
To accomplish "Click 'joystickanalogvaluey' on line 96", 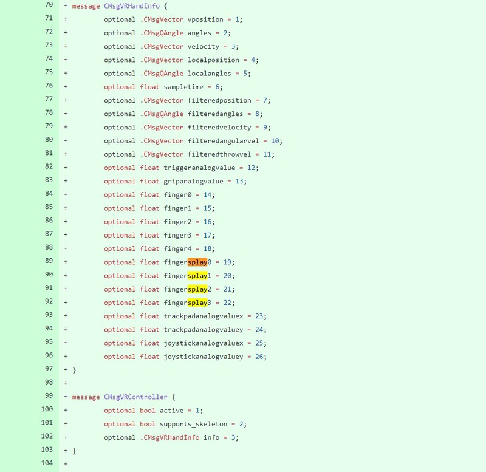I will [204, 357].
